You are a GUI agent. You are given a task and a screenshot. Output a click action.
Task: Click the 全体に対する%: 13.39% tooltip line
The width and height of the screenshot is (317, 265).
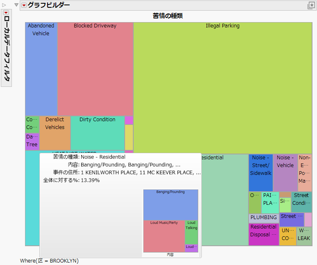71,180
